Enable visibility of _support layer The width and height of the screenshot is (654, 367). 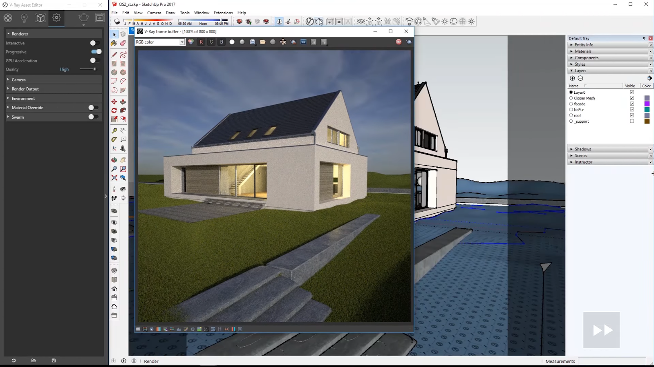coord(632,121)
